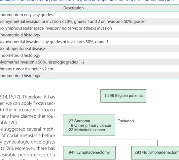
Task: Click row 'Myometrial invasion ≤50%, histologic grades 1-2'
Action: pyautogui.click(x=89, y=62)
